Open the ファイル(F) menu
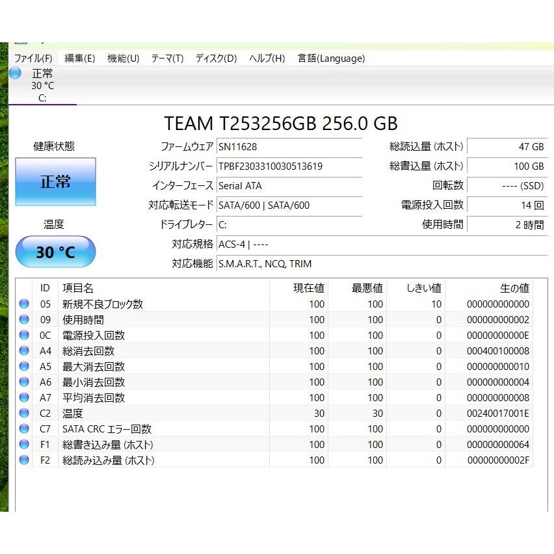 pyautogui.click(x=33, y=59)
